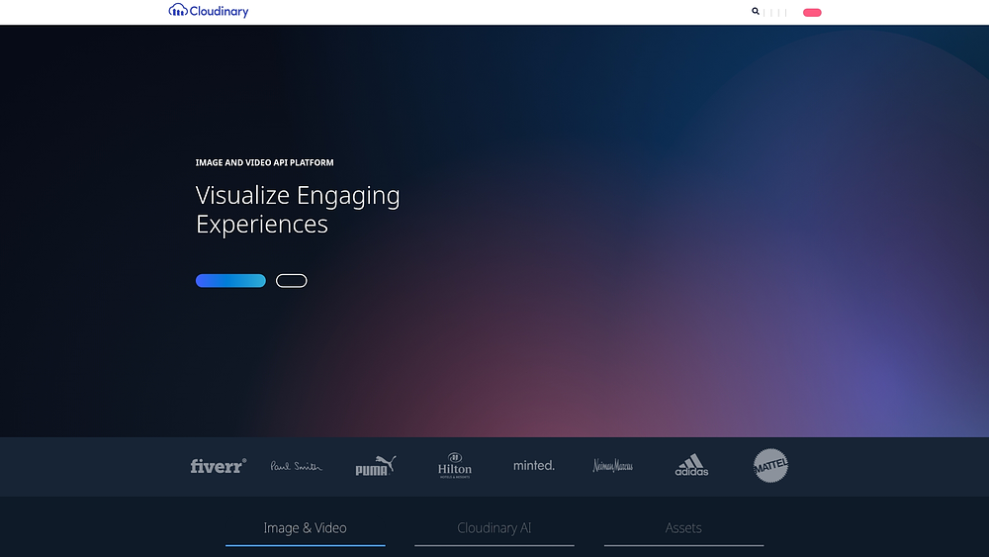Screen dimensions: 989x557
Task: Switch to the Cloudinary AI tab
Action: (494, 528)
